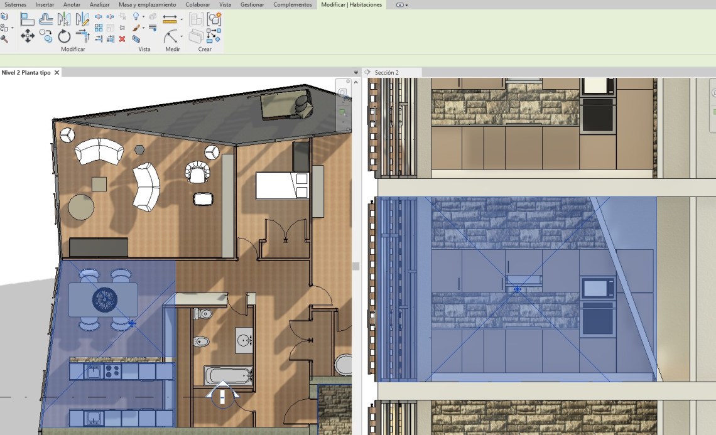Select the Rotate tool
The height and width of the screenshot is (435, 716).
(x=64, y=36)
